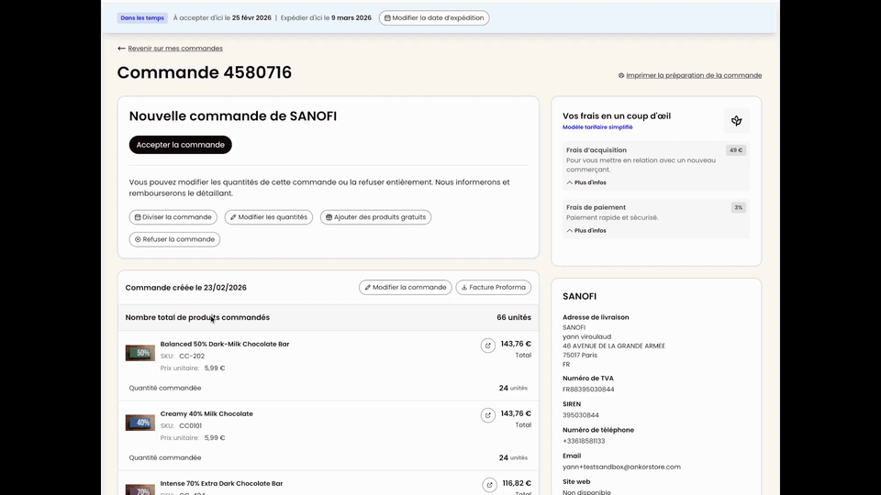This screenshot has height=495, width=881.
Task: Click Nouvelle commande de SANOFI heading
Action: [x=232, y=116]
